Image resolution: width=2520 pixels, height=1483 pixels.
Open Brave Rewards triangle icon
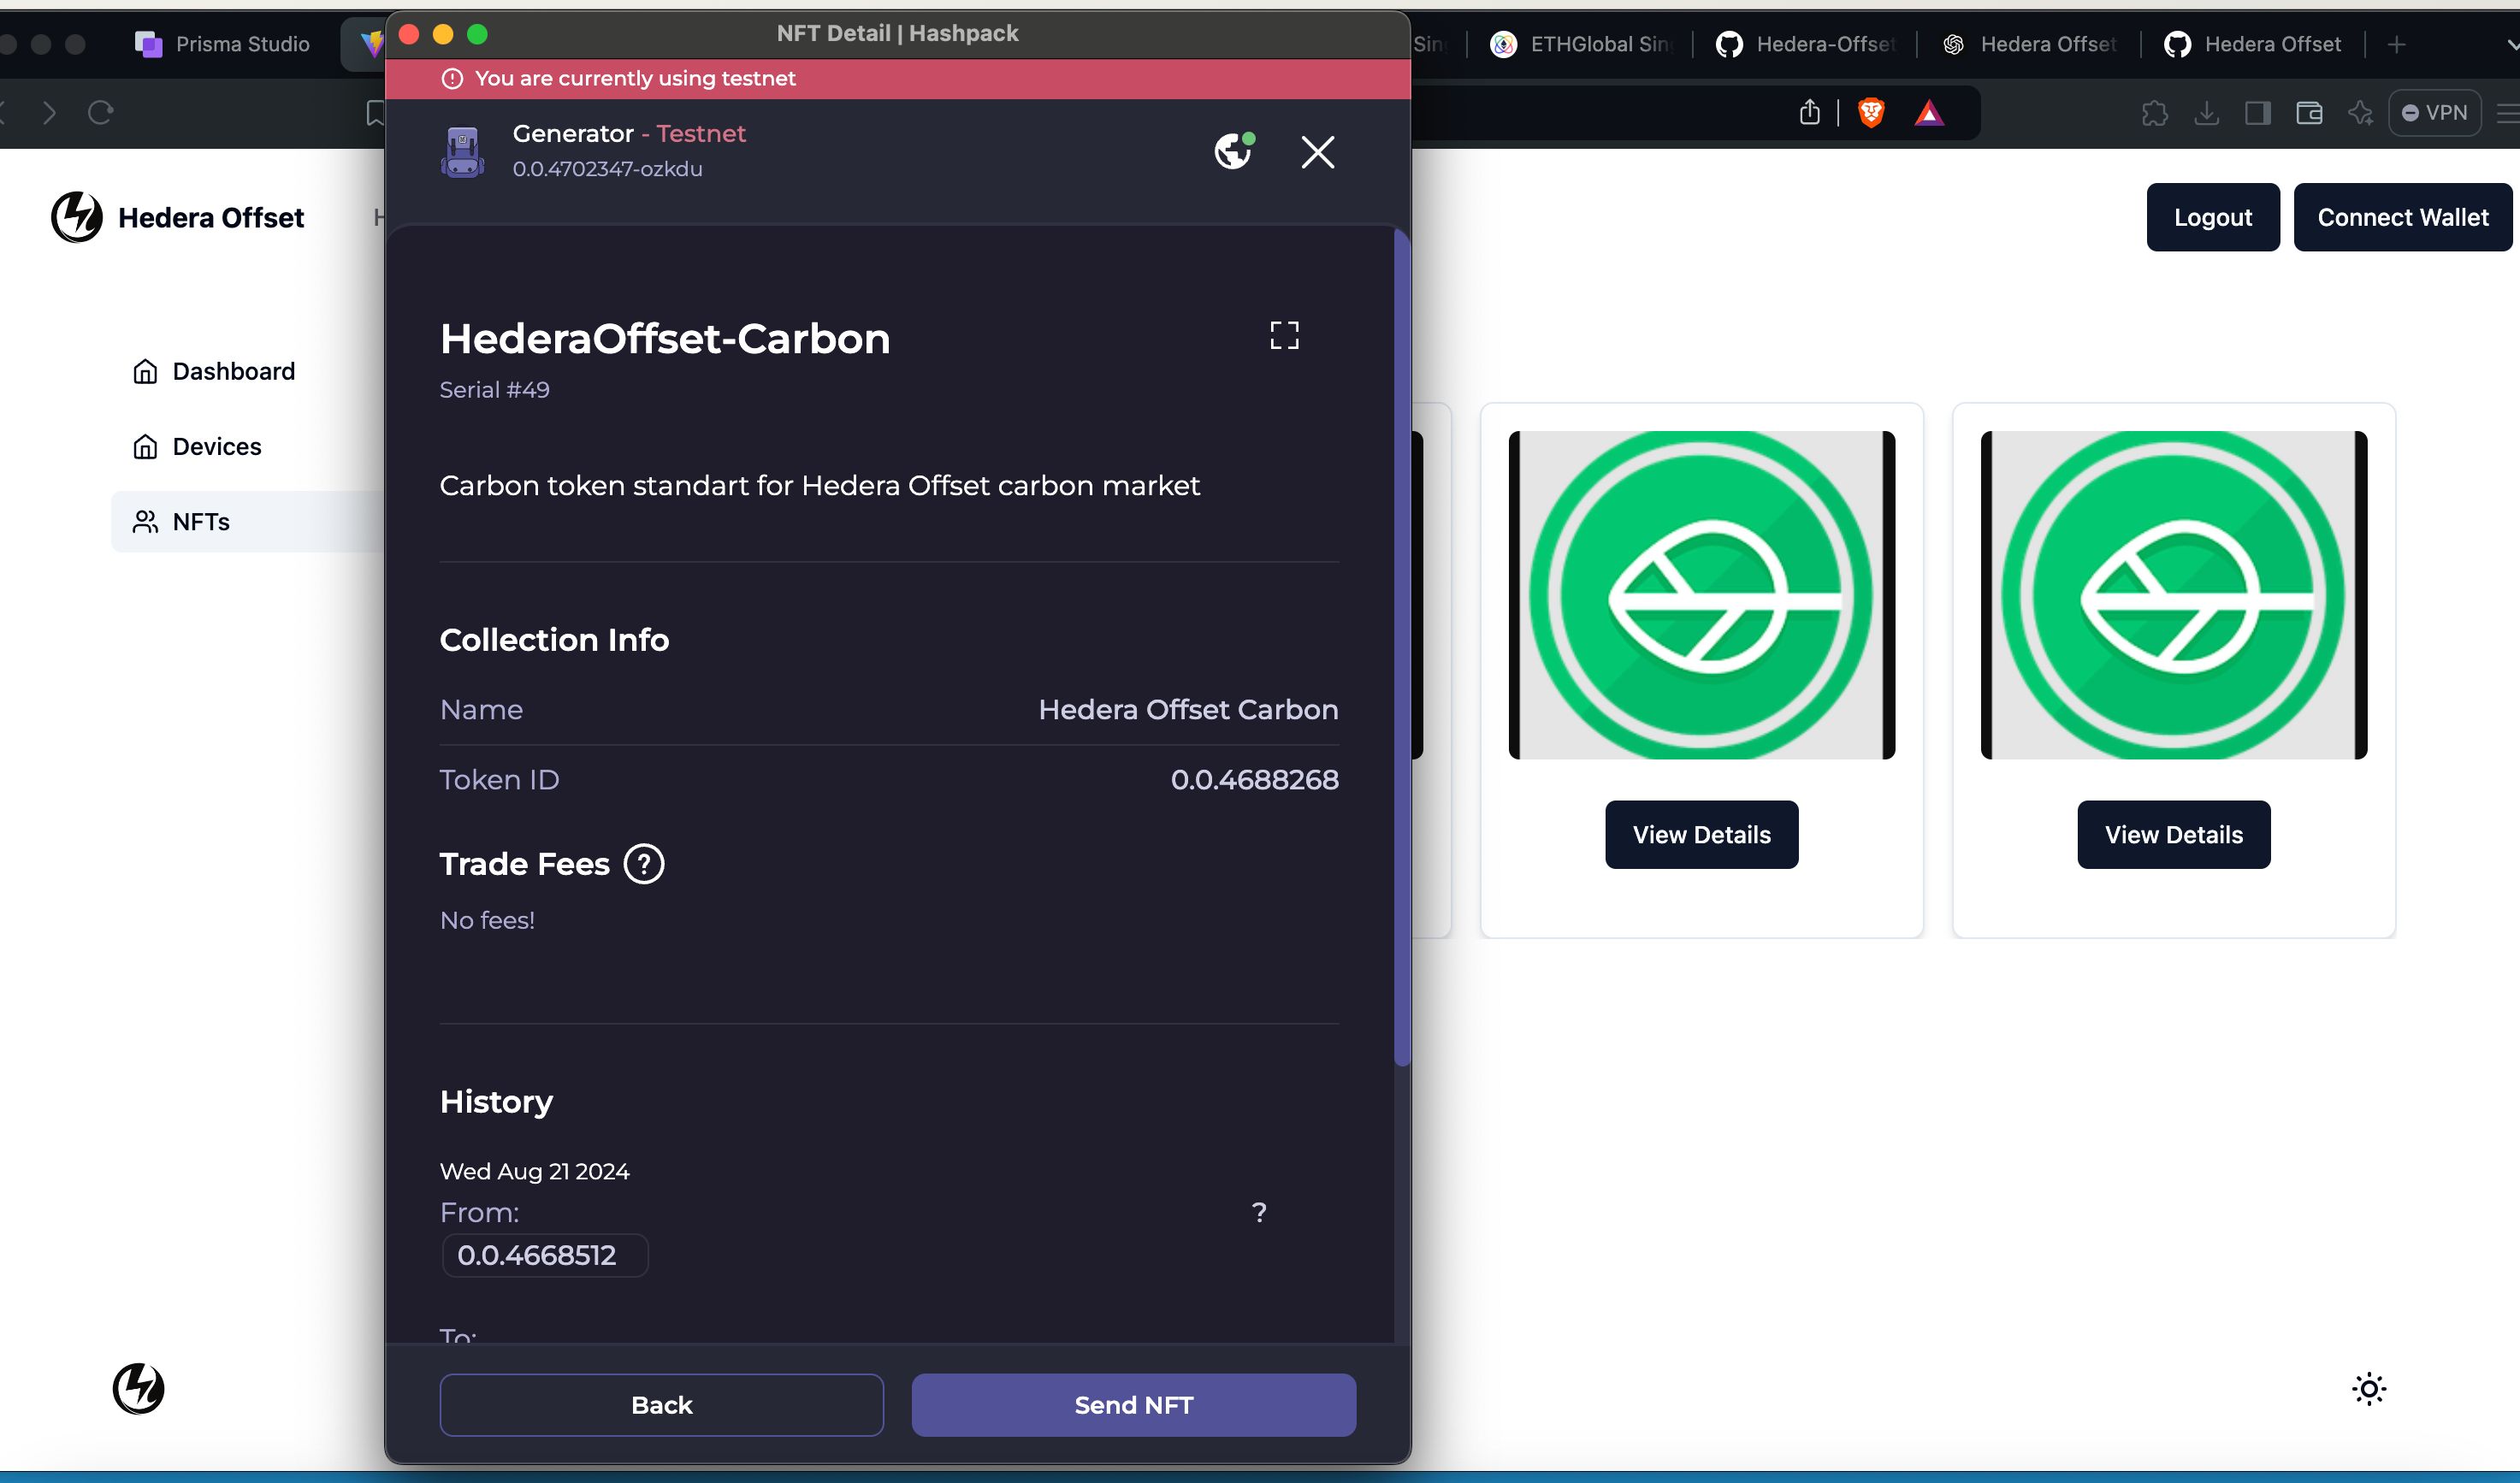[x=1929, y=113]
